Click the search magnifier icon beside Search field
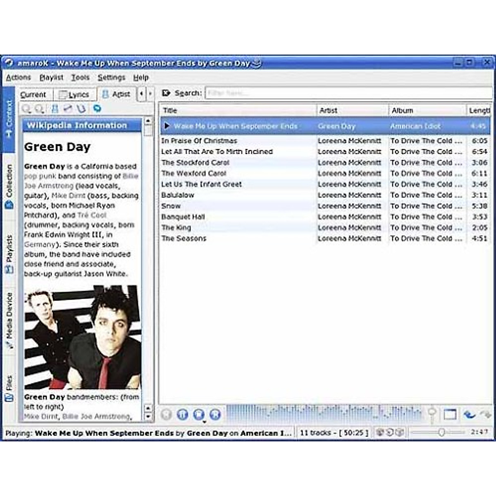The width and height of the screenshot is (496, 496). [167, 93]
